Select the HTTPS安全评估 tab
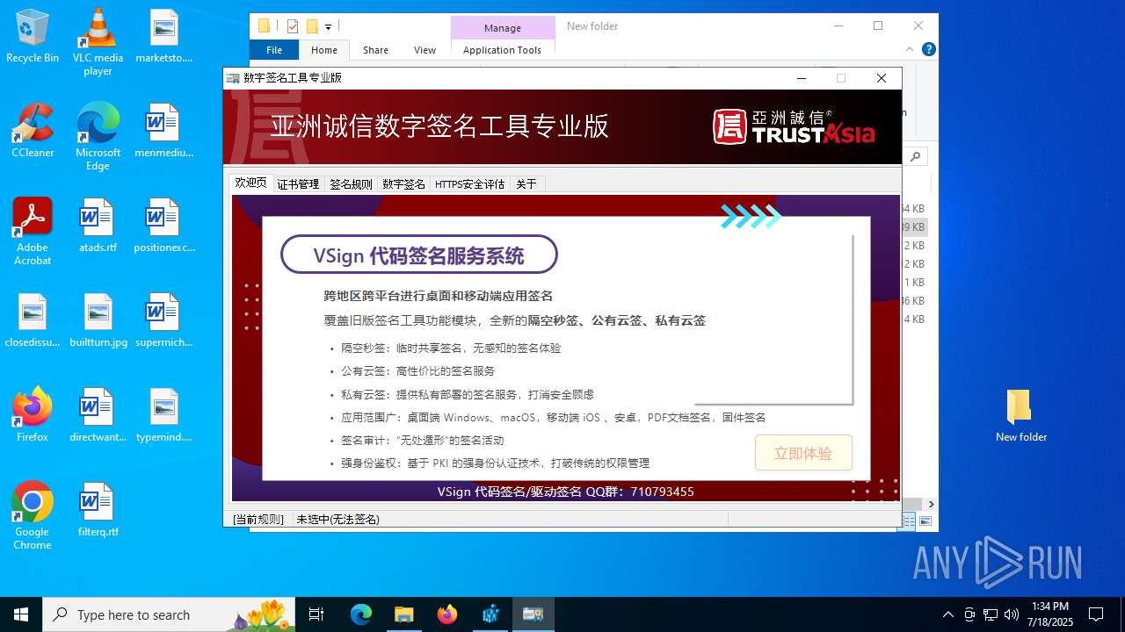This screenshot has width=1125, height=632. click(469, 184)
